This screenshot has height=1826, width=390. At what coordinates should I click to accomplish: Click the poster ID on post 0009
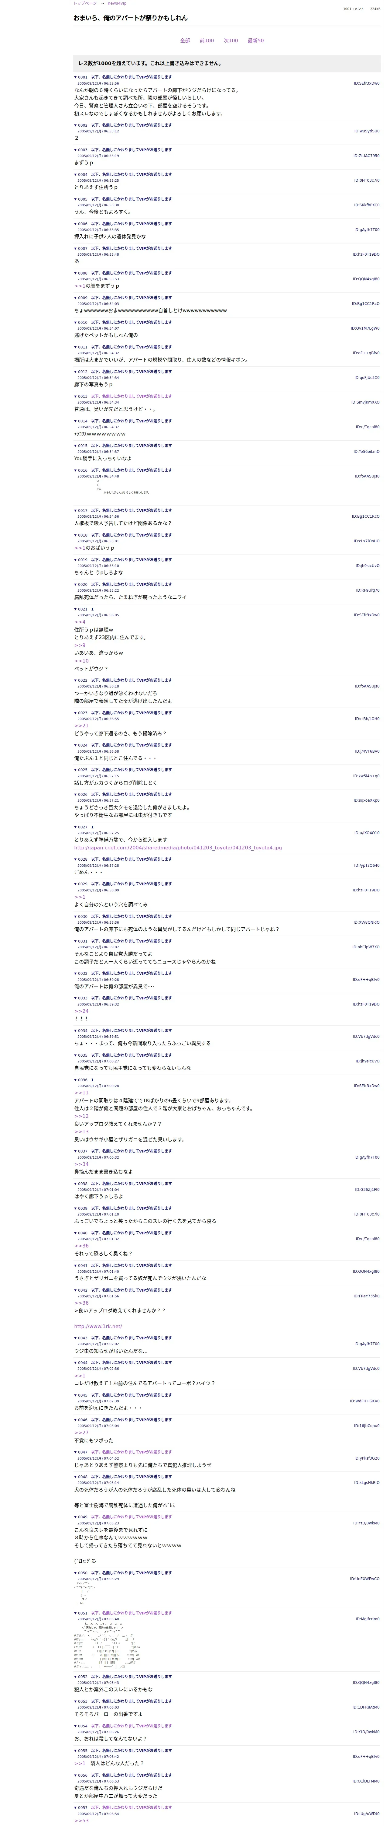[x=366, y=303]
